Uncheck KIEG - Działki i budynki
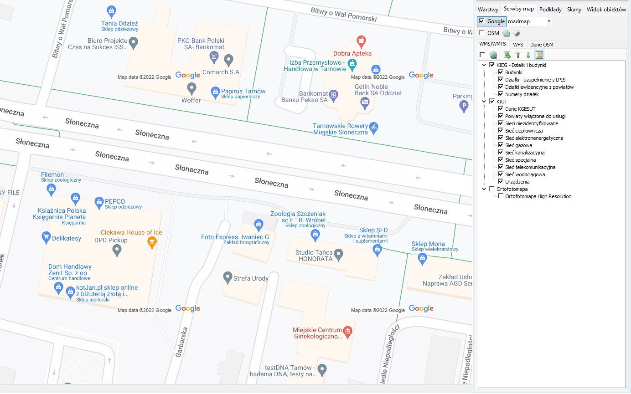Viewport: 631px width, 394px height. [491, 65]
